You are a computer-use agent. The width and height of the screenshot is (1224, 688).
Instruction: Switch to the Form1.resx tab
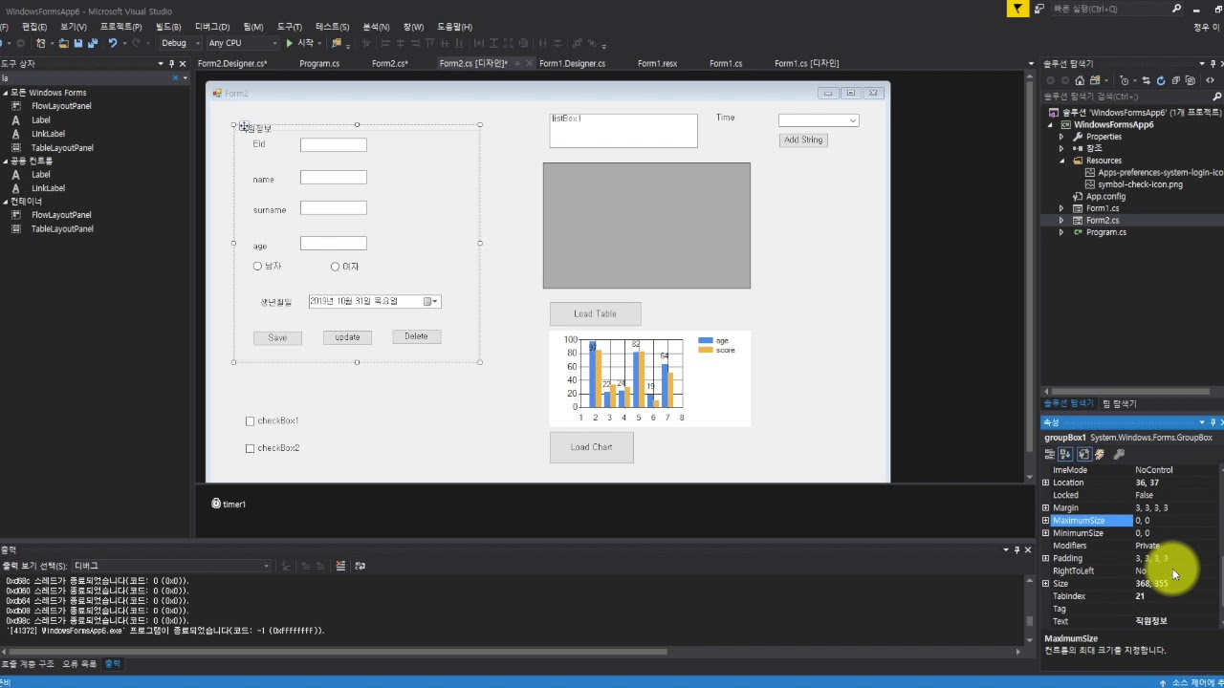(657, 64)
